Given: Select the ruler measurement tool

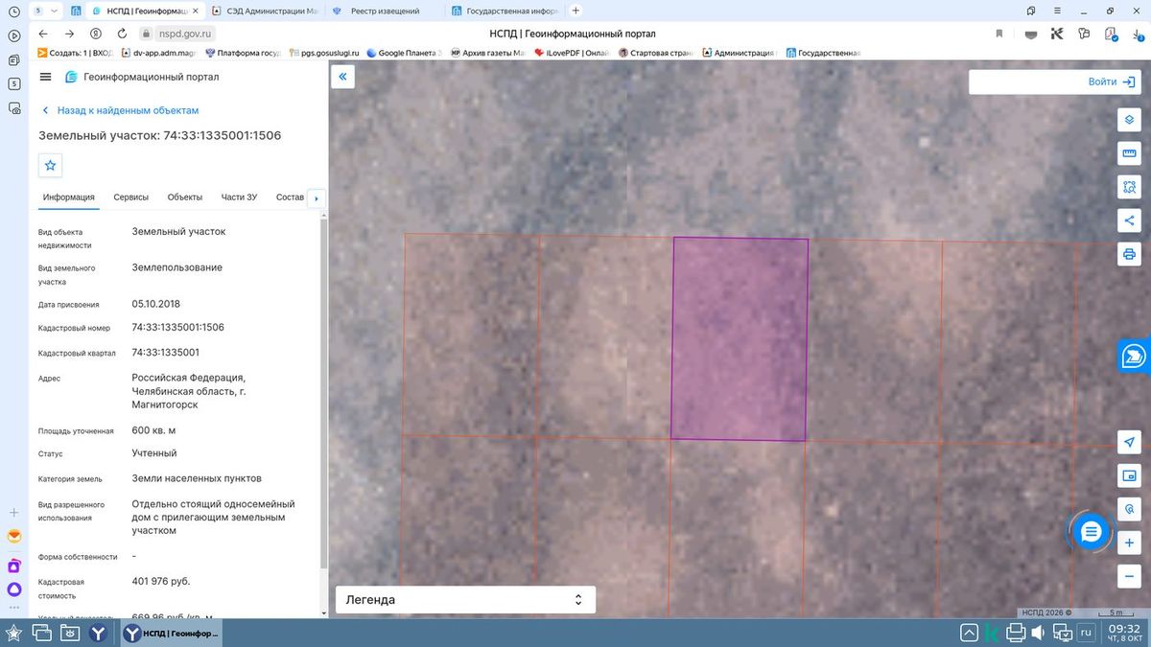Looking at the screenshot, I should 1129,153.
